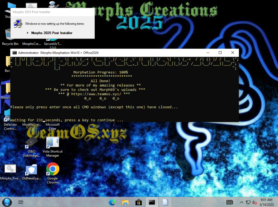Click the 'Be sure to check out Morph69's uploads' line
Viewport: 278px width, 207px height.
point(95,90)
